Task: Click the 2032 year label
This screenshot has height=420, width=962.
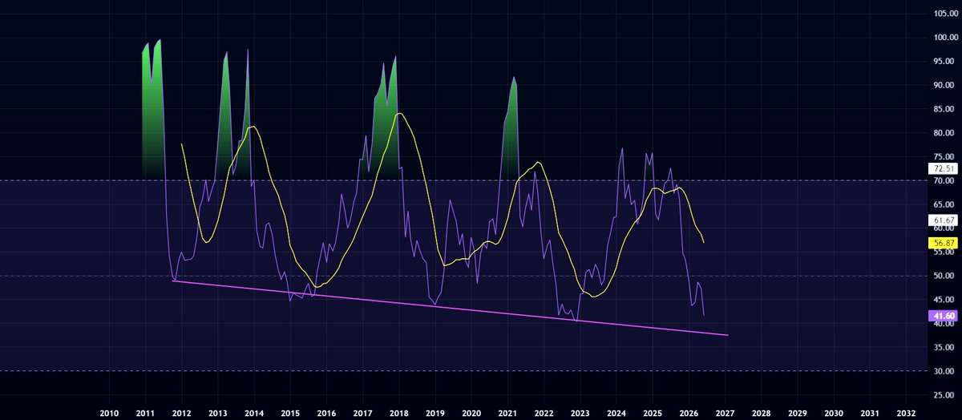Action: (907, 412)
